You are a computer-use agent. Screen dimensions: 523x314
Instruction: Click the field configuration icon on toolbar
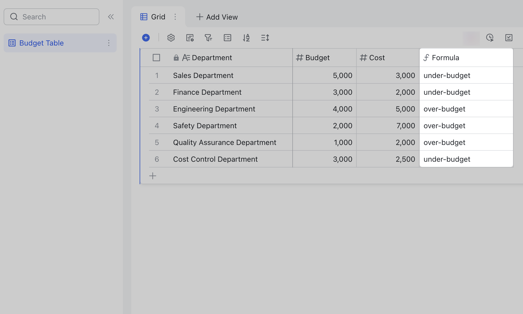190,38
